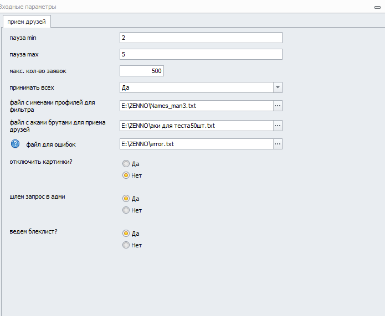
Task: Switch to the прием друзей tab
Action: pos(27,22)
